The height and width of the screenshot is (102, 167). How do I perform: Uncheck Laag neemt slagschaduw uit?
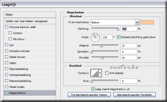[93, 89]
